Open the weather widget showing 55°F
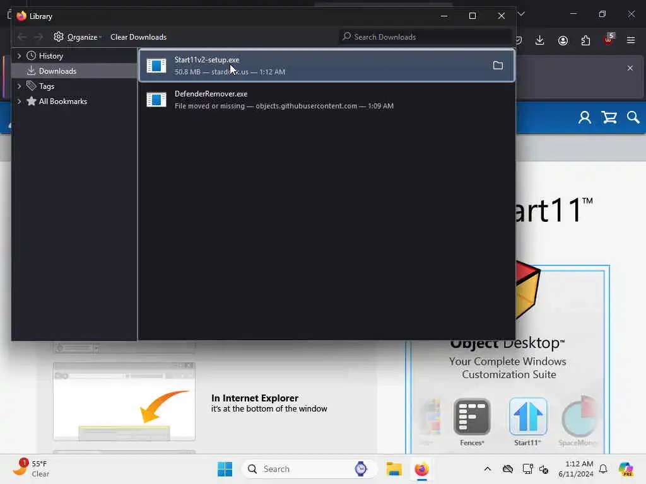 (x=31, y=468)
